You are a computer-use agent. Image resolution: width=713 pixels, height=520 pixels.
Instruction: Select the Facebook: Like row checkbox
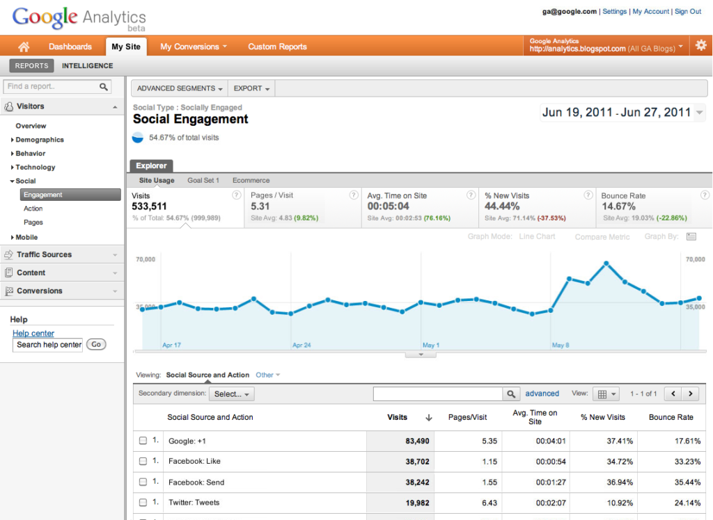143,462
